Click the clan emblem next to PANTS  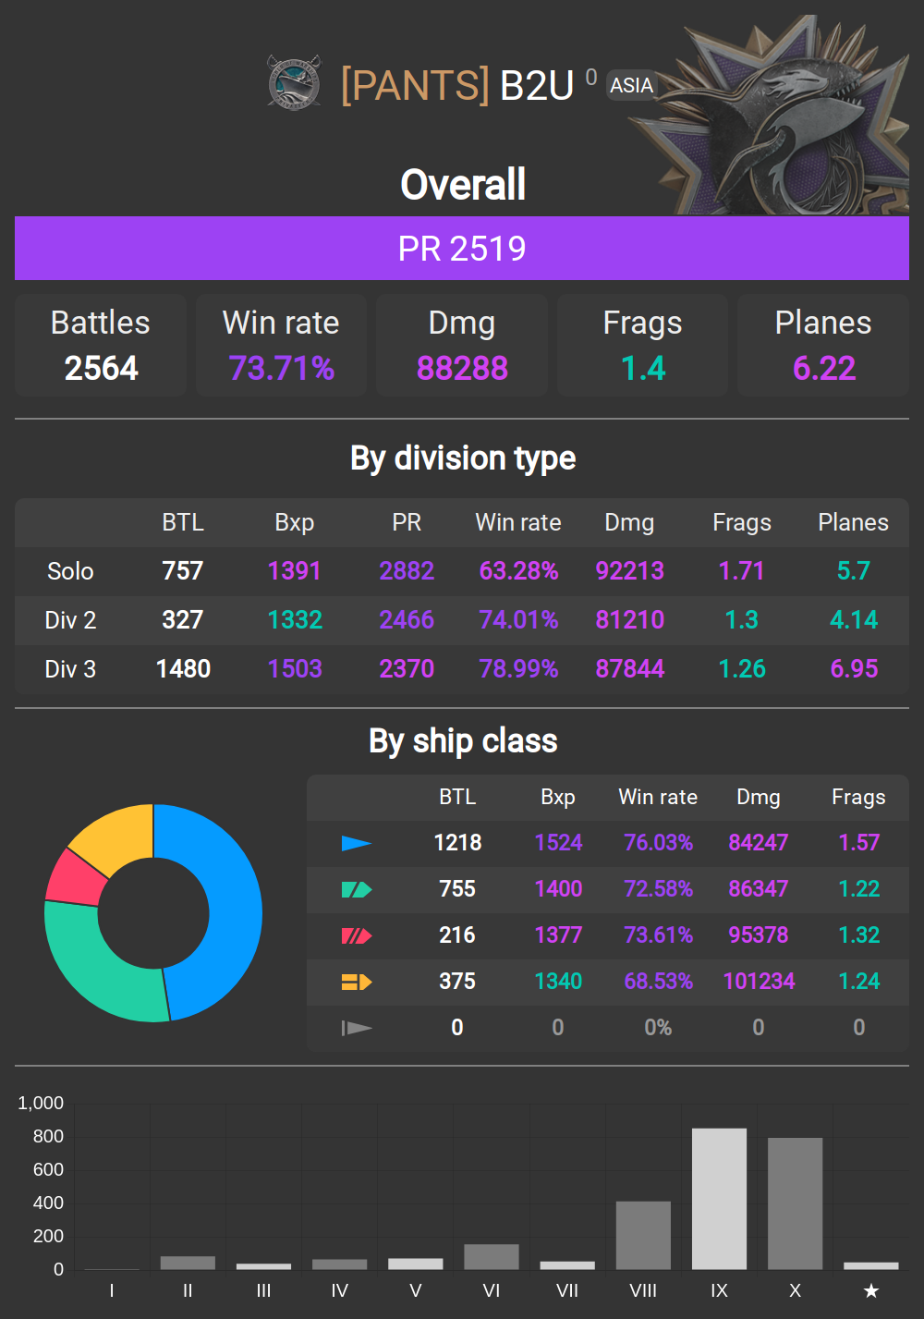click(294, 83)
